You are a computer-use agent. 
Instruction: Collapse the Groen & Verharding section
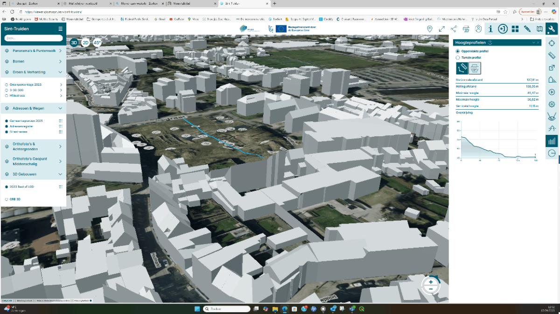(60, 72)
